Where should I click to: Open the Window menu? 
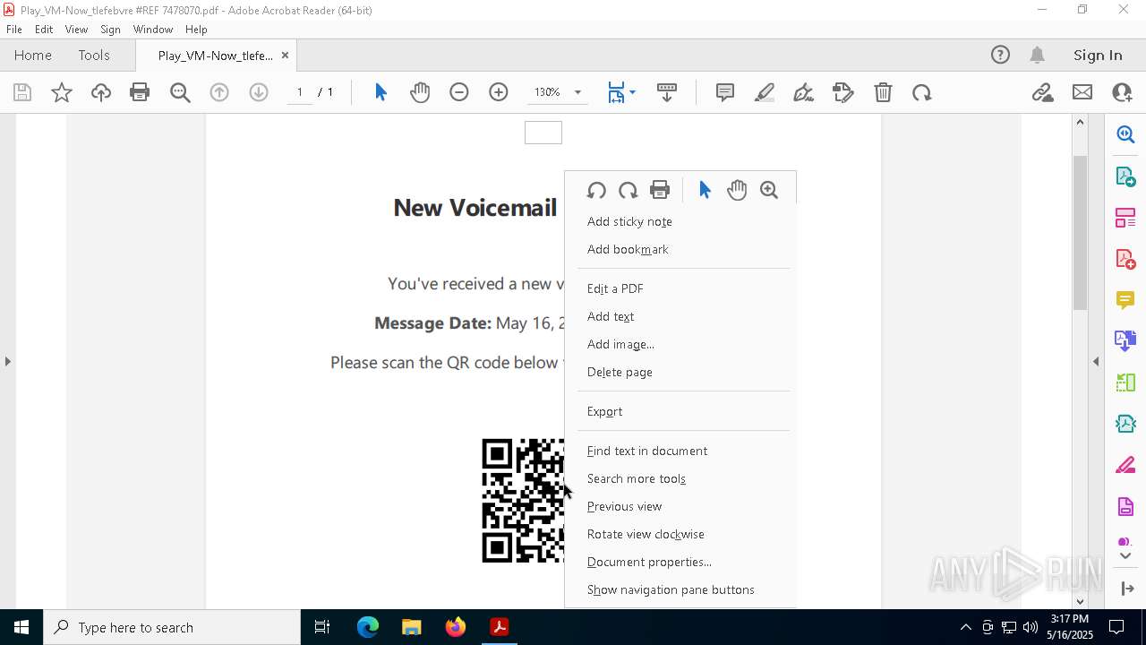pyautogui.click(x=153, y=30)
